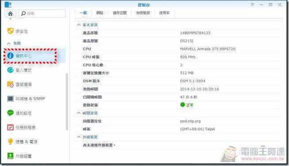This screenshot has width=289, height=166.
Task: Select timezone (GMT+08:00) Taipei
Action: [198, 129]
